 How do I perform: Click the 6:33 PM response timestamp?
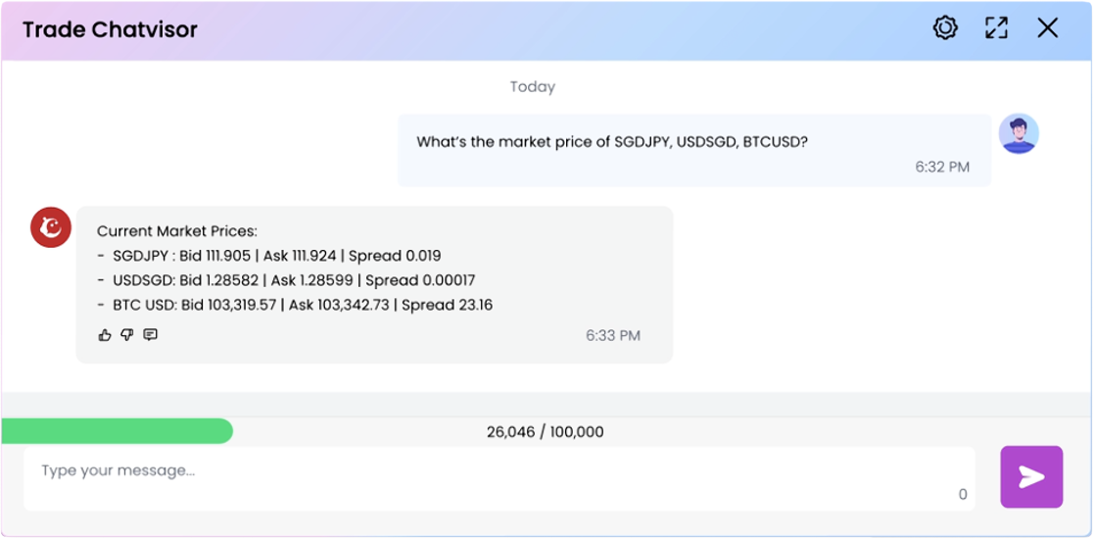[x=613, y=335]
